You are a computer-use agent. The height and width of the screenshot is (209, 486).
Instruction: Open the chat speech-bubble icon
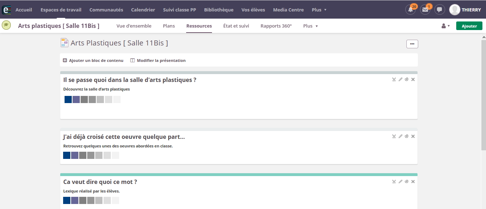(440, 10)
